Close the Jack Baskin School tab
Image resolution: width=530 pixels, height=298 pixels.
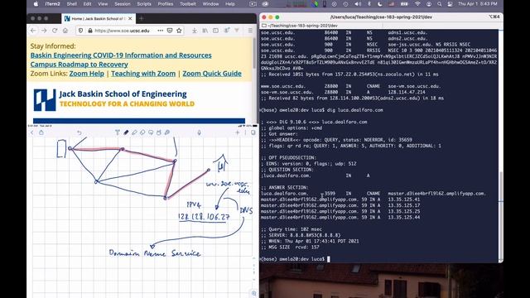coord(130,18)
